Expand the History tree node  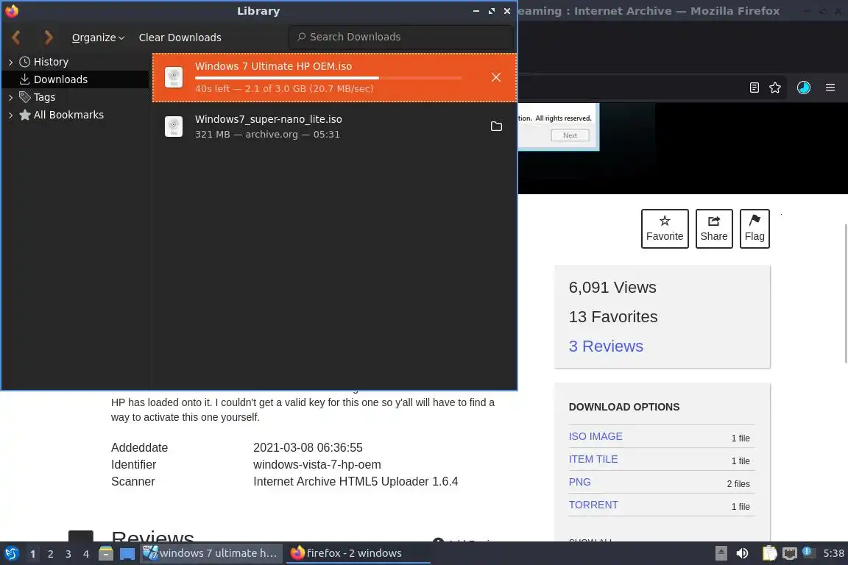point(11,63)
